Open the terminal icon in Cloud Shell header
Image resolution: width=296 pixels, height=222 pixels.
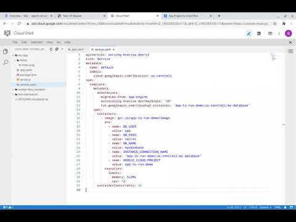259,33
